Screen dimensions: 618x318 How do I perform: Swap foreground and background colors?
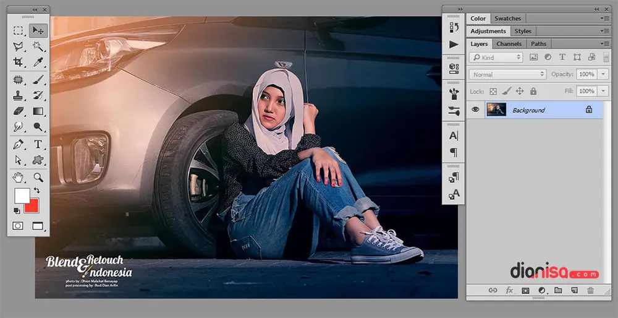pos(36,191)
